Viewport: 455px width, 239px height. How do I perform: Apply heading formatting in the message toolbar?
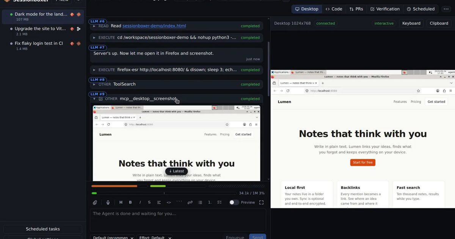[x=121, y=203]
